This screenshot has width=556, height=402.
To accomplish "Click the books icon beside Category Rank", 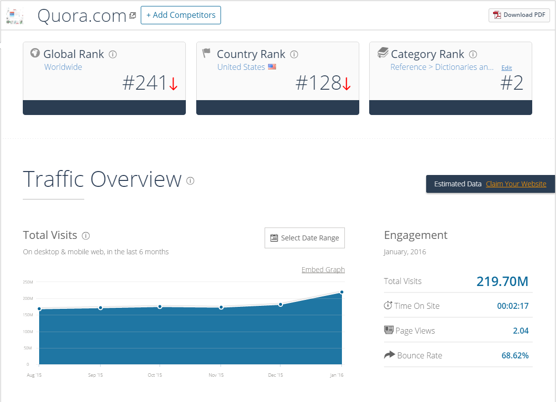I will (383, 53).
